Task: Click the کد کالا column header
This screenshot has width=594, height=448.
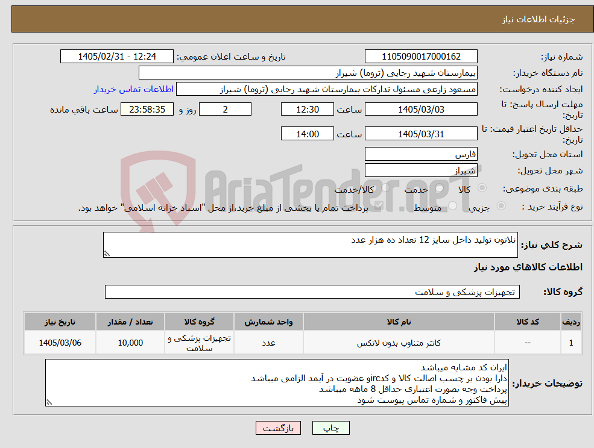Action: pos(527,322)
